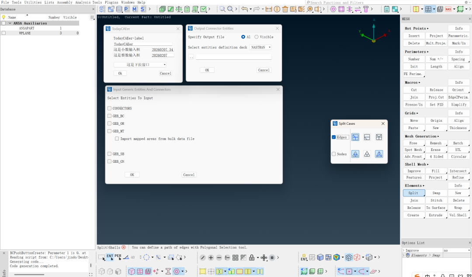
Task: Open the NASTRAN deck dropdown
Action: 260,47
